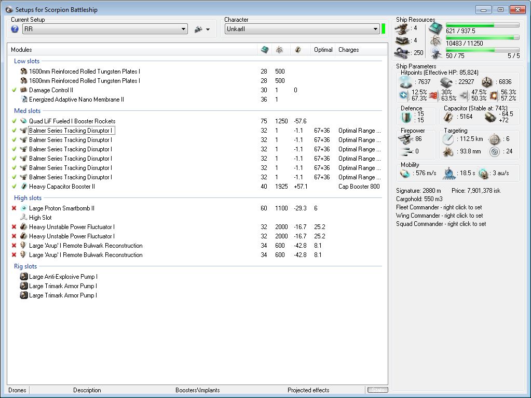Click the powergrid usage progress bar
This screenshot has height=398, width=531.
[x=482, y=37]
